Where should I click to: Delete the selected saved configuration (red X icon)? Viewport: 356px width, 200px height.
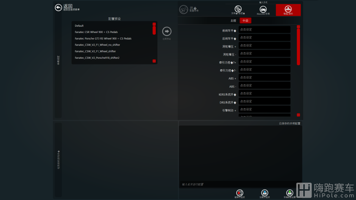pos(240,193)
